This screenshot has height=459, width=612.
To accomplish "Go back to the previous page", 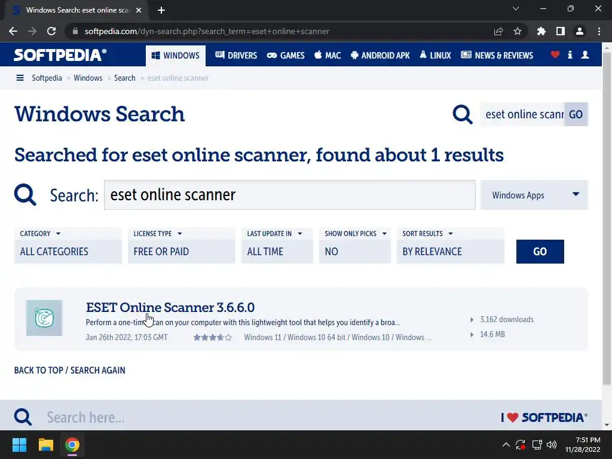I will coord(13,31).
